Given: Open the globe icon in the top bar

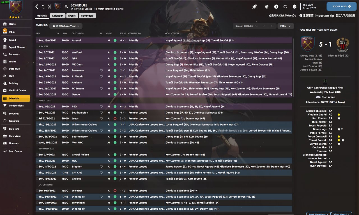Looking at the screenshot, I should 267,6.
